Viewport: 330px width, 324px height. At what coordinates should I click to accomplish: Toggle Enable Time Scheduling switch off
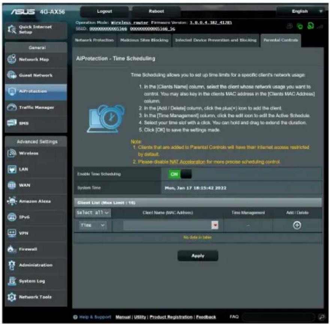coord(180,174)
